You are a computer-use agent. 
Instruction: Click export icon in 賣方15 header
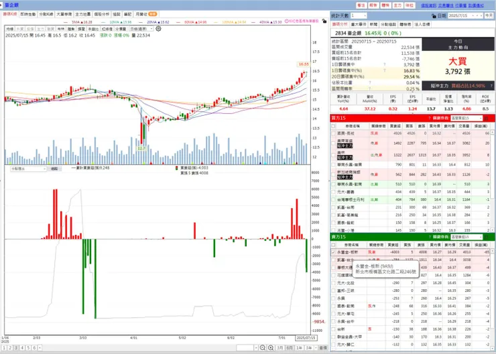click(x=486, y=237)
